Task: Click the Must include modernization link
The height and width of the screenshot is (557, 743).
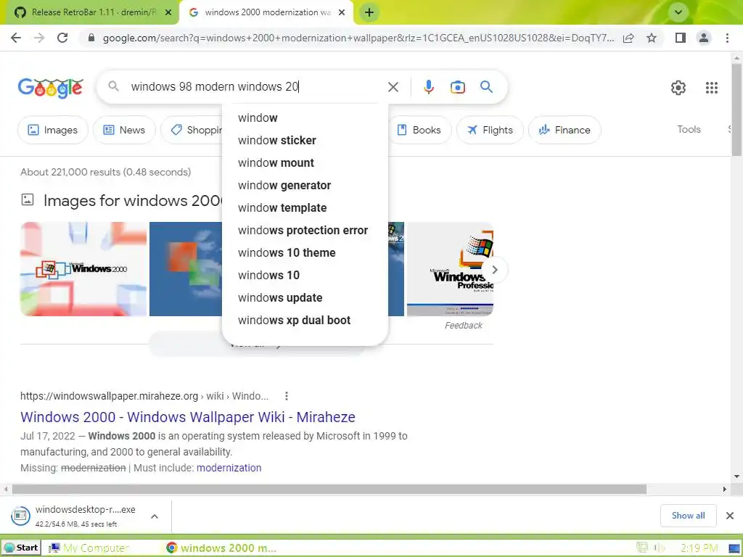Action: point(229,468)
